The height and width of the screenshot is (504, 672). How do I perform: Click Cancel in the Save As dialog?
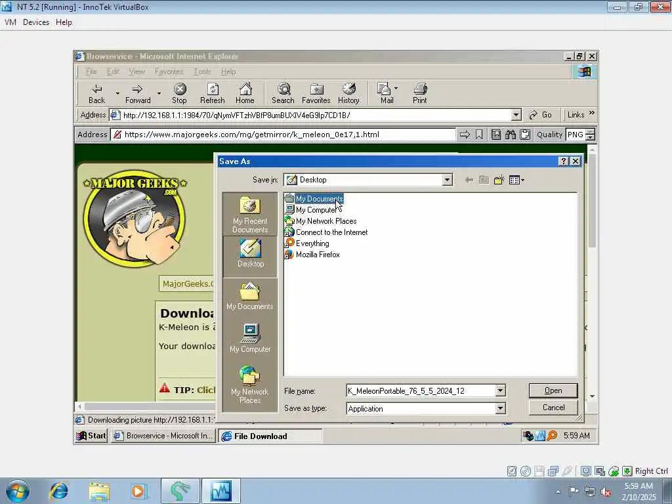[x=553, y=408]
